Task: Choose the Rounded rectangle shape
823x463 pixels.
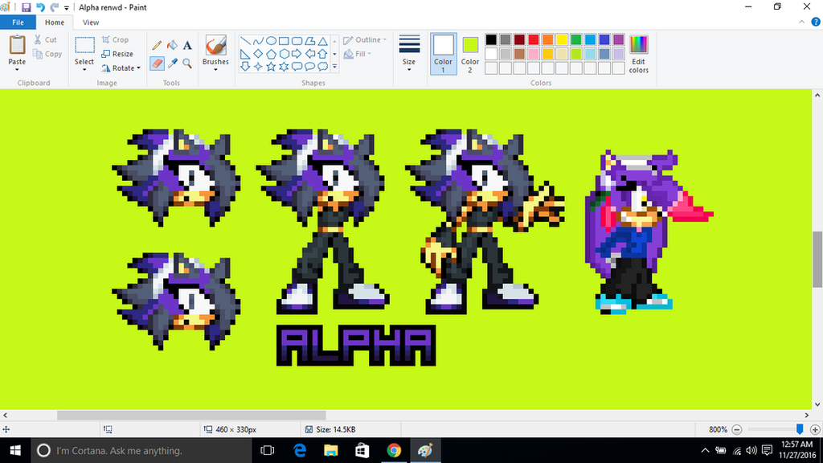Action: click(297, 41)
